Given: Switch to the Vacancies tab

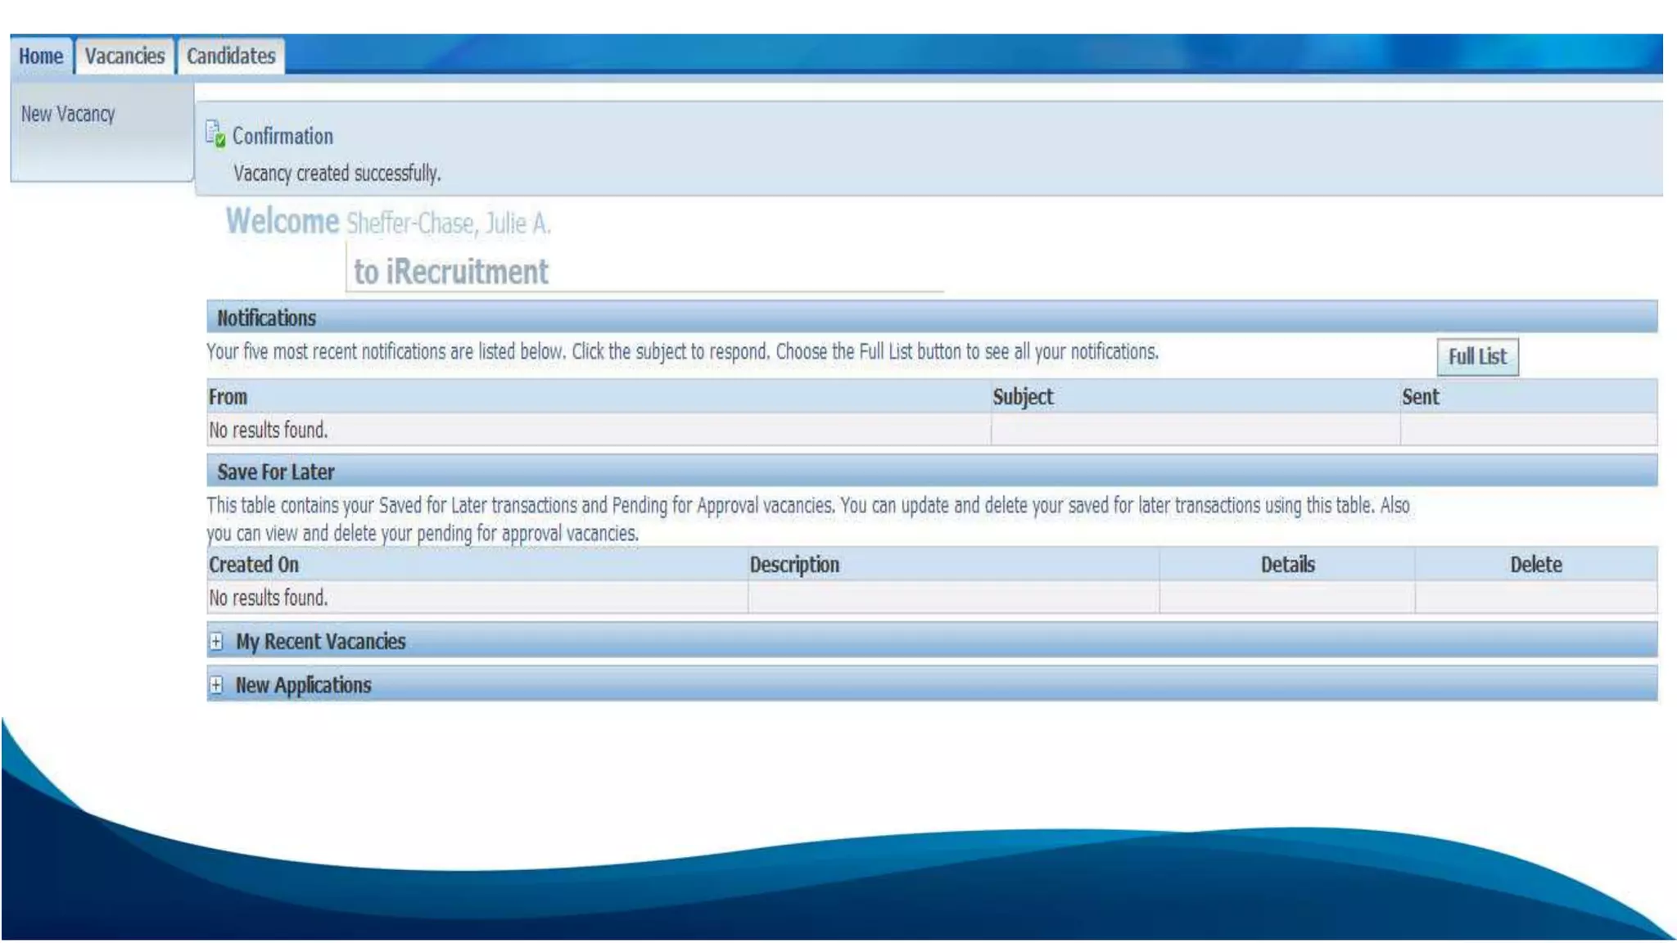Looking at the screenshot, I should click(124, 56).
